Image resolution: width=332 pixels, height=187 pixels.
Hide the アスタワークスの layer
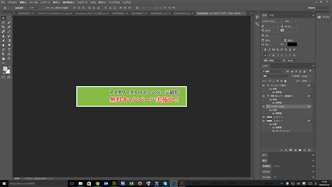(x=264, y=106)
